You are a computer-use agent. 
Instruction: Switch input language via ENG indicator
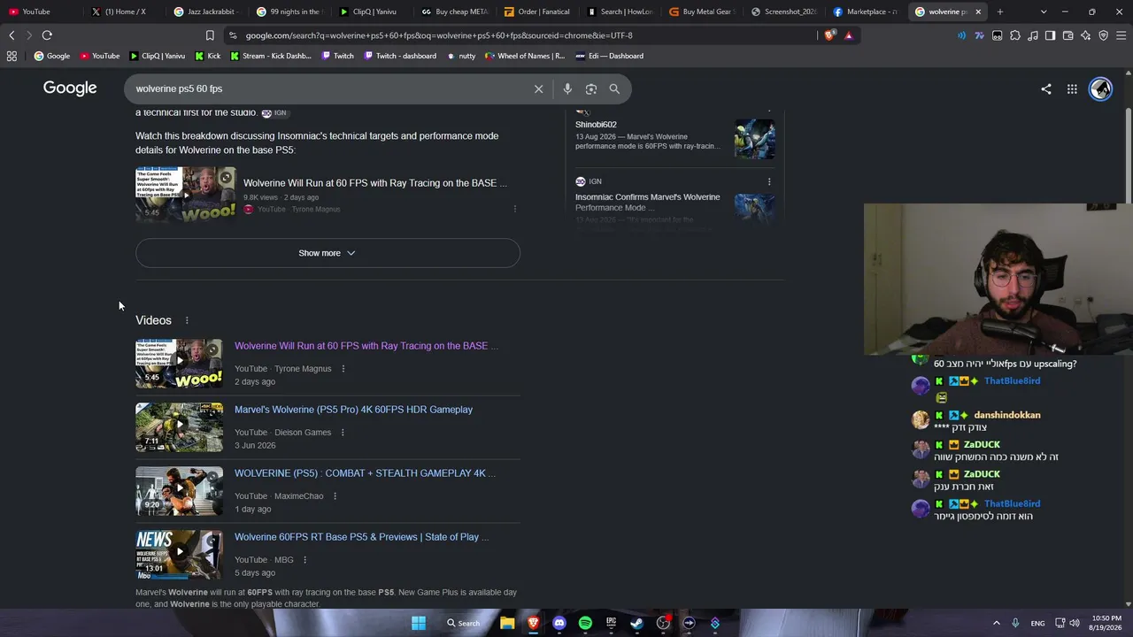coord(1037,623)
